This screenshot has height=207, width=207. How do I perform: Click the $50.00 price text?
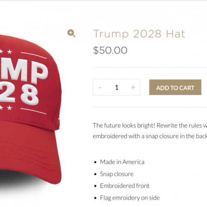110,50
